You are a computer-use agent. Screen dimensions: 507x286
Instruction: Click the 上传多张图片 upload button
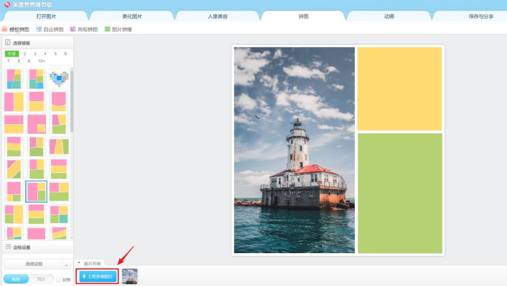tap(98, 276)
